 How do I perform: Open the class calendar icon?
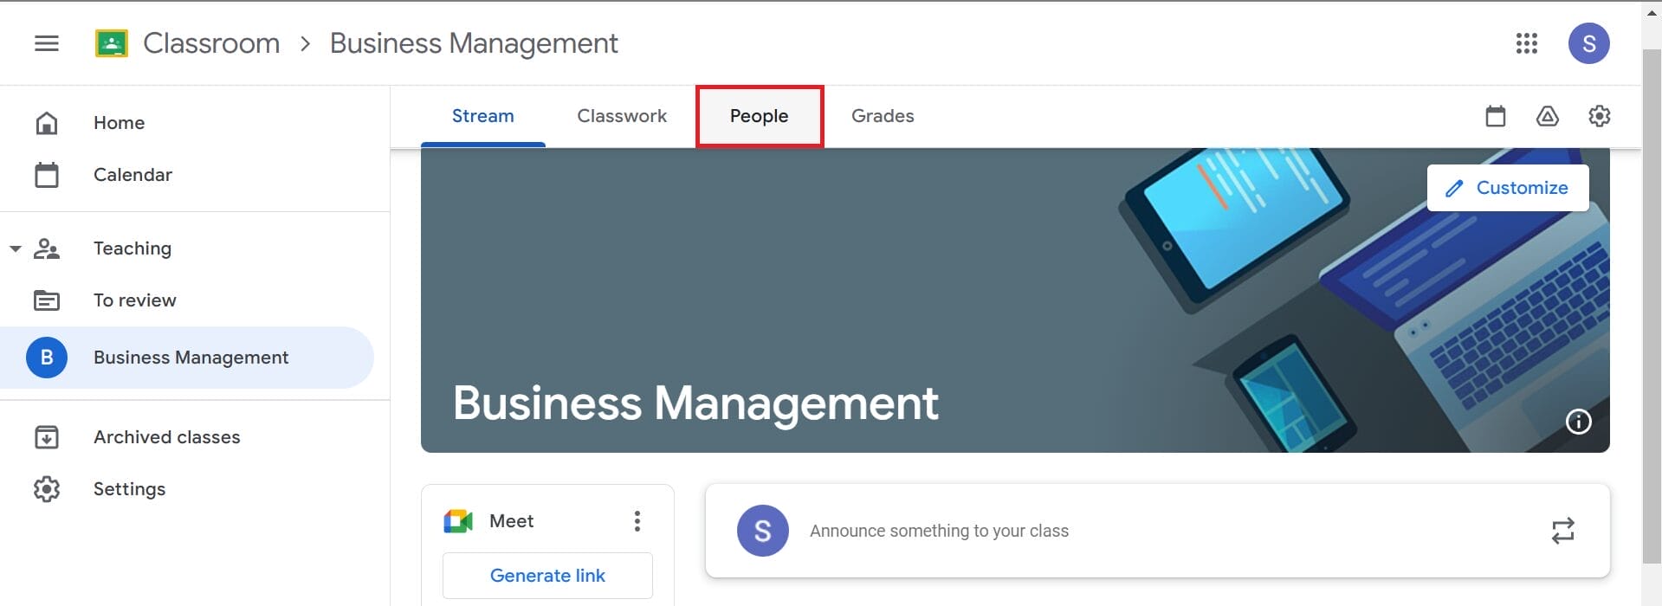pos(1495,116)
